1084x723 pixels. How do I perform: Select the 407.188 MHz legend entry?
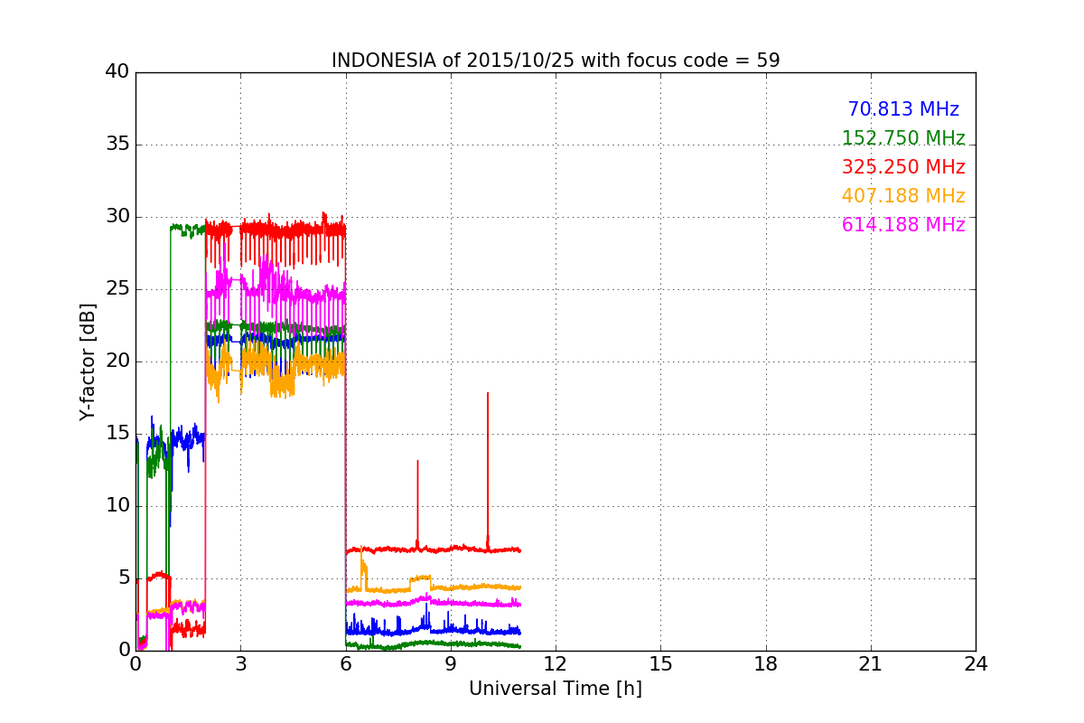pos(903,196)
